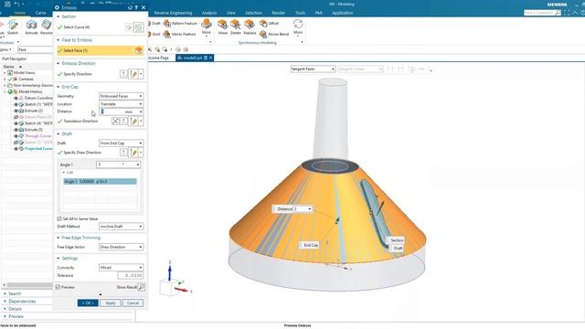Open the Draft Method dropdown
The image size is (585, 329).
[121, 226]
